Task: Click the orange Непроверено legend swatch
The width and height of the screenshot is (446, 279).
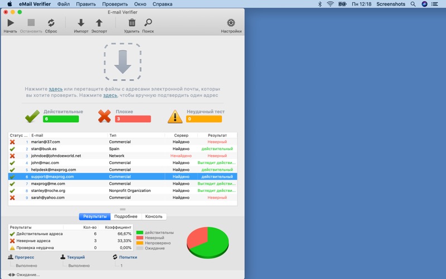Action: tap(140, 243)
